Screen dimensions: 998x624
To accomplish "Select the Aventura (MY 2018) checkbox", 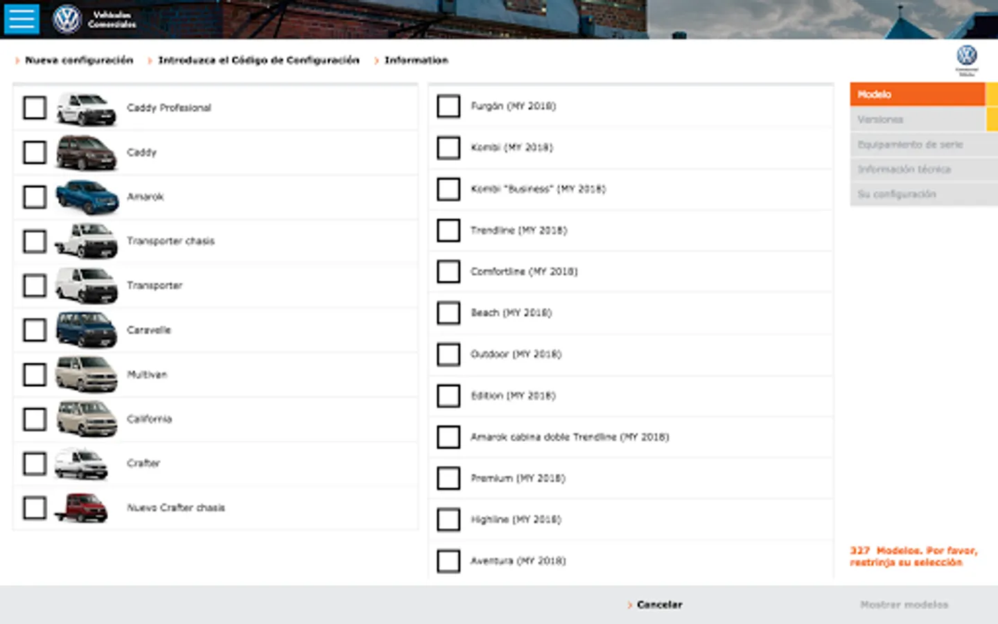I will point(448,561).
